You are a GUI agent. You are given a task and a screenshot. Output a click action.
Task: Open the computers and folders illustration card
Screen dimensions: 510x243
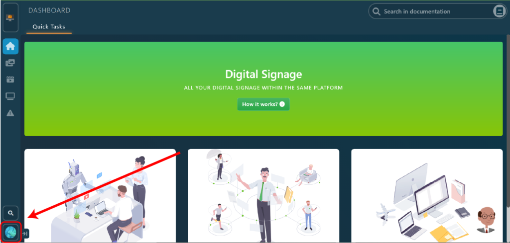(x=427, y=196)
